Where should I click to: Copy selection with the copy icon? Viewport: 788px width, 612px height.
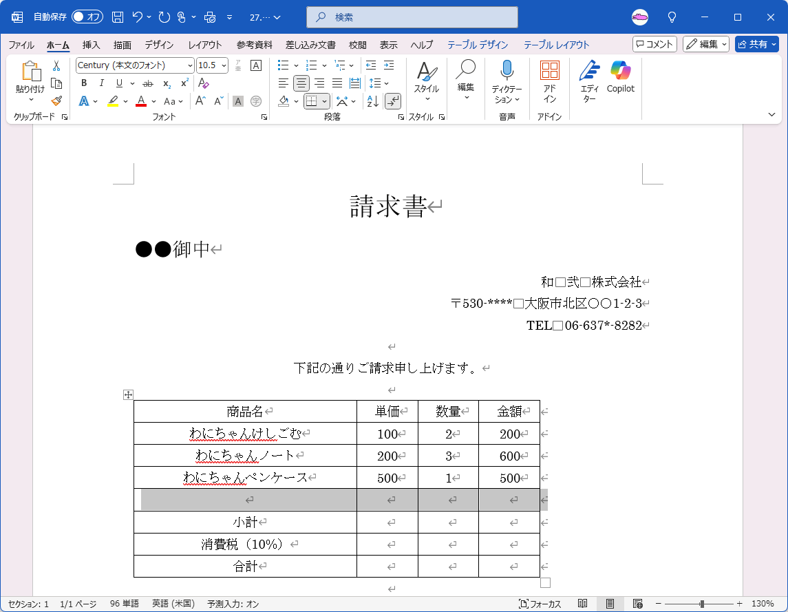(56, 83)
